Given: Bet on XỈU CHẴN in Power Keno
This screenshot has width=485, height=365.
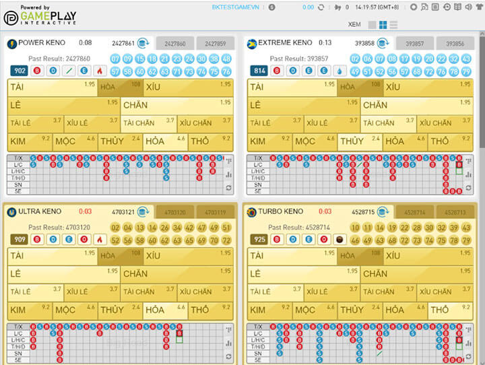Looking at the screenshot, I should pyautogui.click(x=205, y=124).
